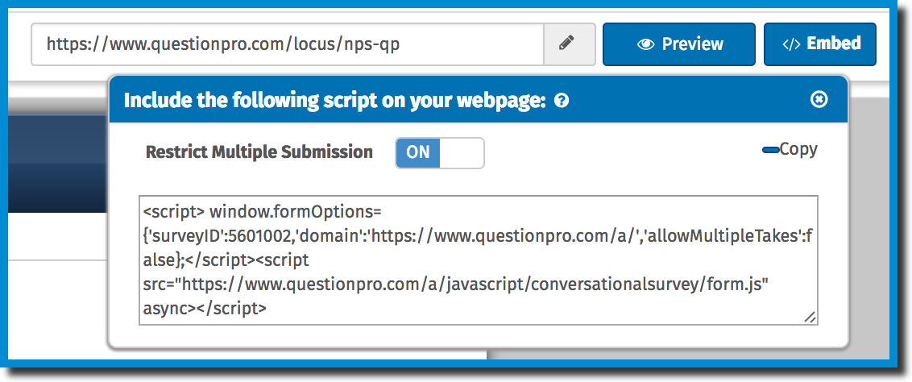This screenshot has width=912, height=382.
Task: Click the form.js src line in script
Action: tap(457, 285)
